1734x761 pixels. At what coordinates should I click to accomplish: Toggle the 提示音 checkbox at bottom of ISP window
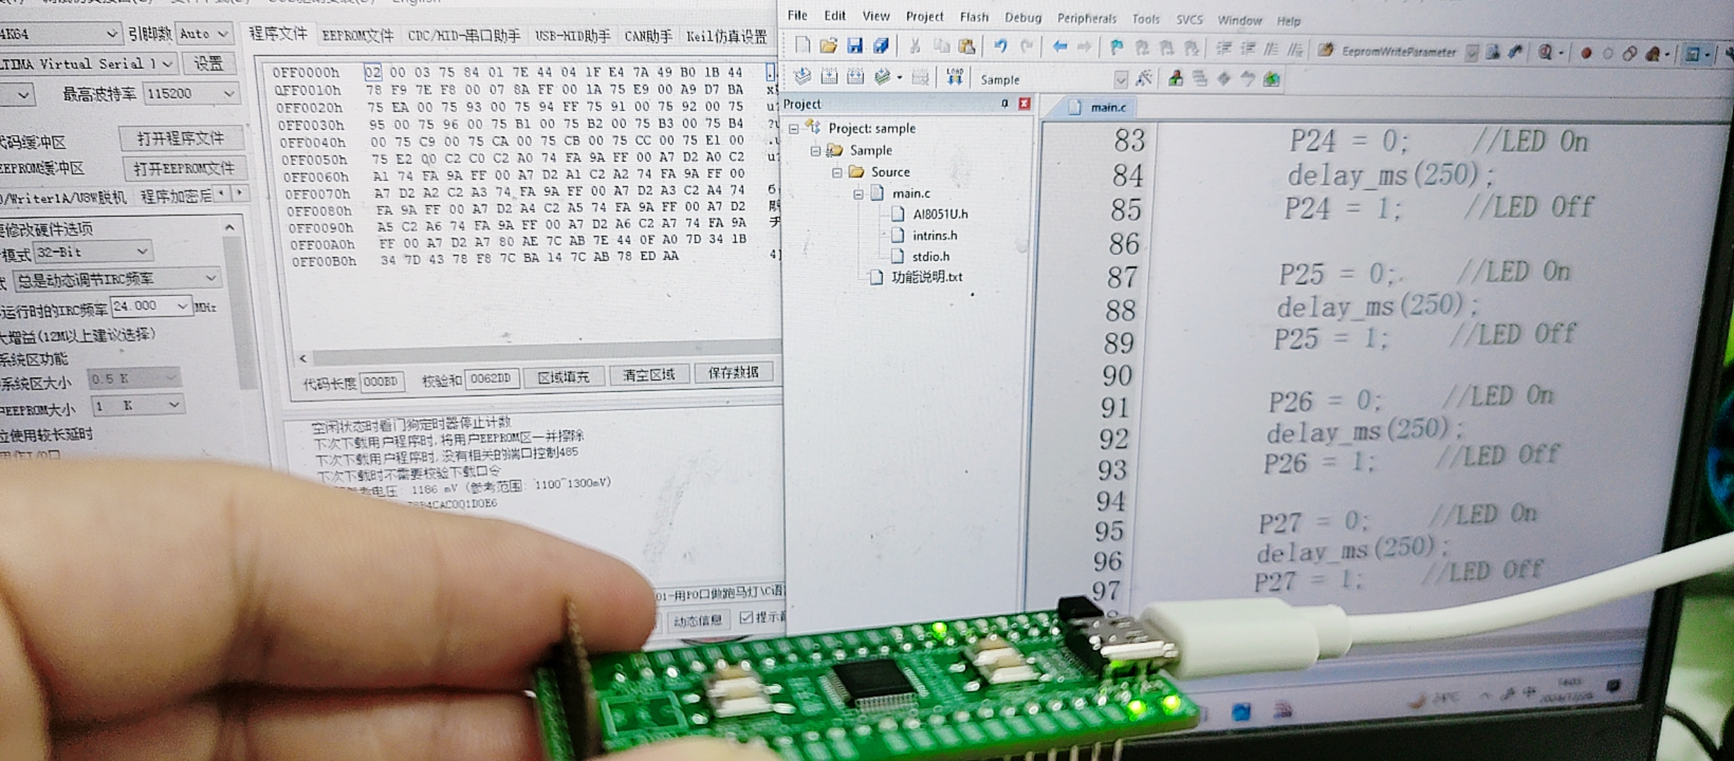coord(746,618)
